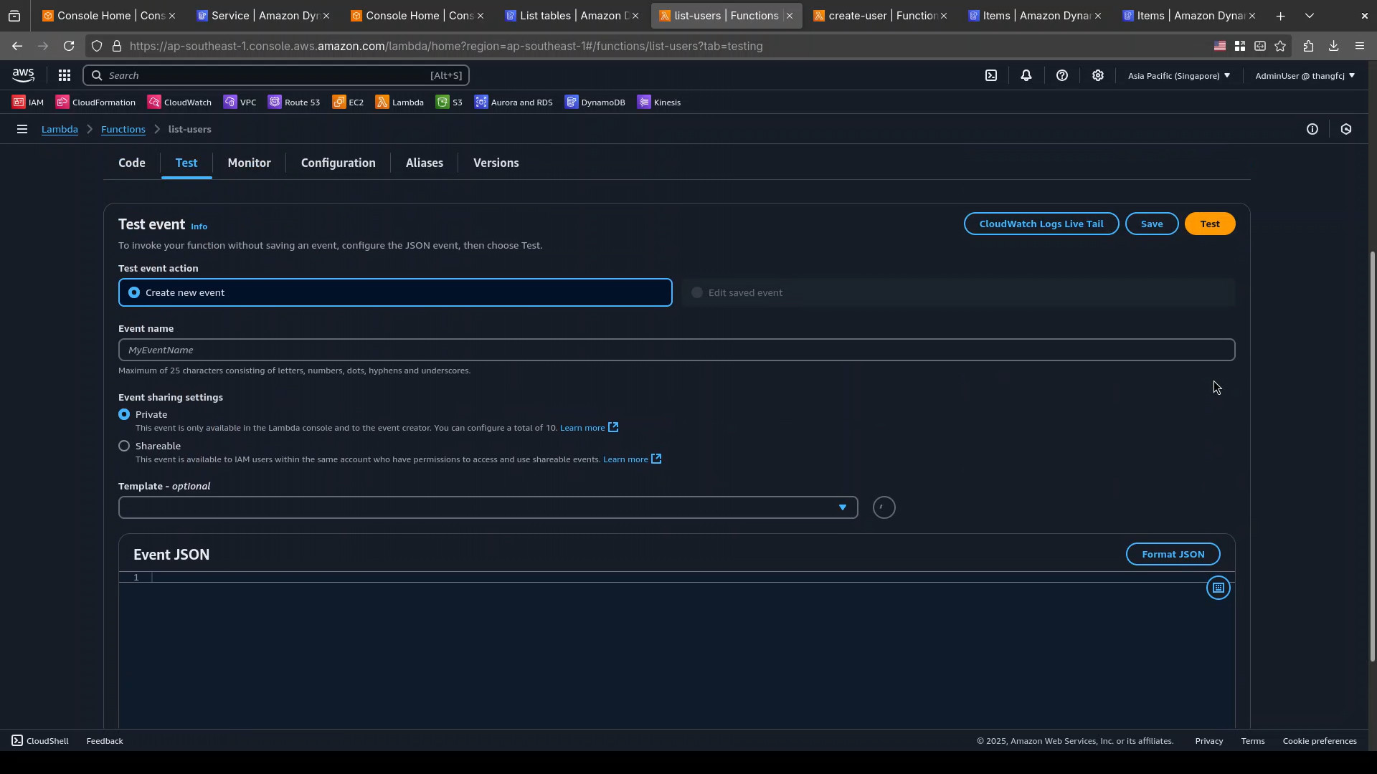The image size is (1377, 774).
Task: Open CloudShell in footer
Action: tap(40, 742)
